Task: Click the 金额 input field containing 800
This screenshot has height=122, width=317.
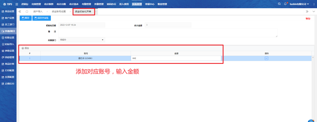Action: coord(176,58)
